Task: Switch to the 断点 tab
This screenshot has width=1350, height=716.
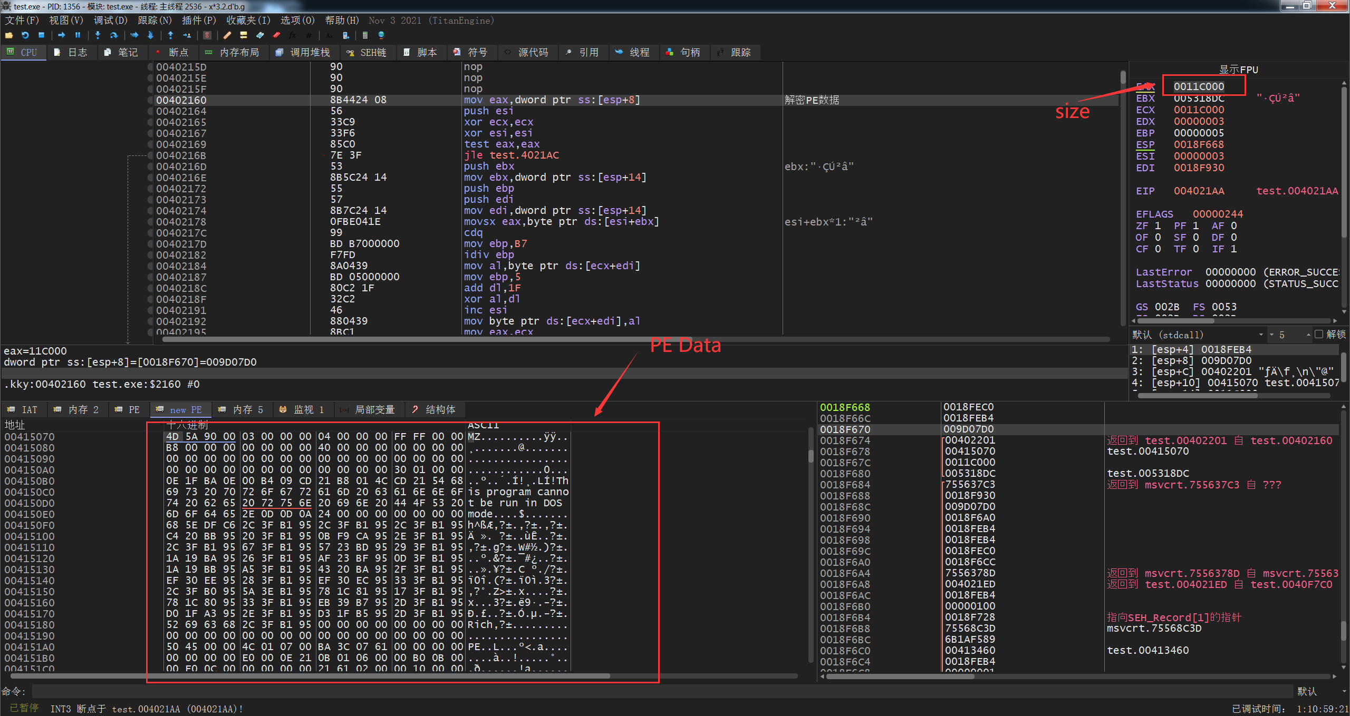Action: (x=173, y=52)
